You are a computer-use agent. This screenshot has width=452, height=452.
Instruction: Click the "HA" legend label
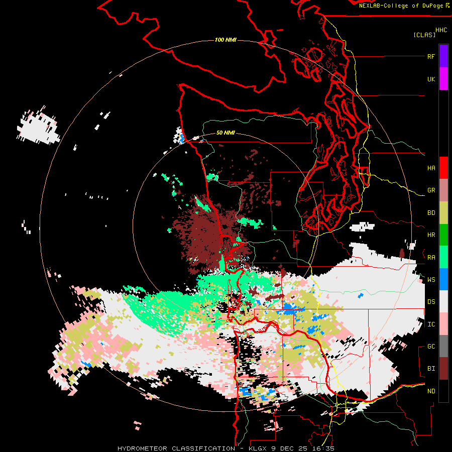[x=431, y=168]
